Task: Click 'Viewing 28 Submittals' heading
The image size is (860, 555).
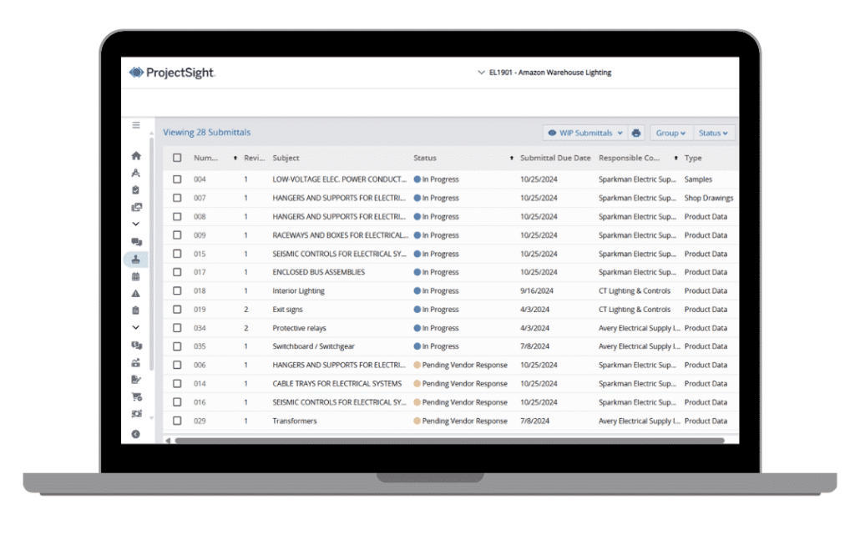Action: coord(207,132)
